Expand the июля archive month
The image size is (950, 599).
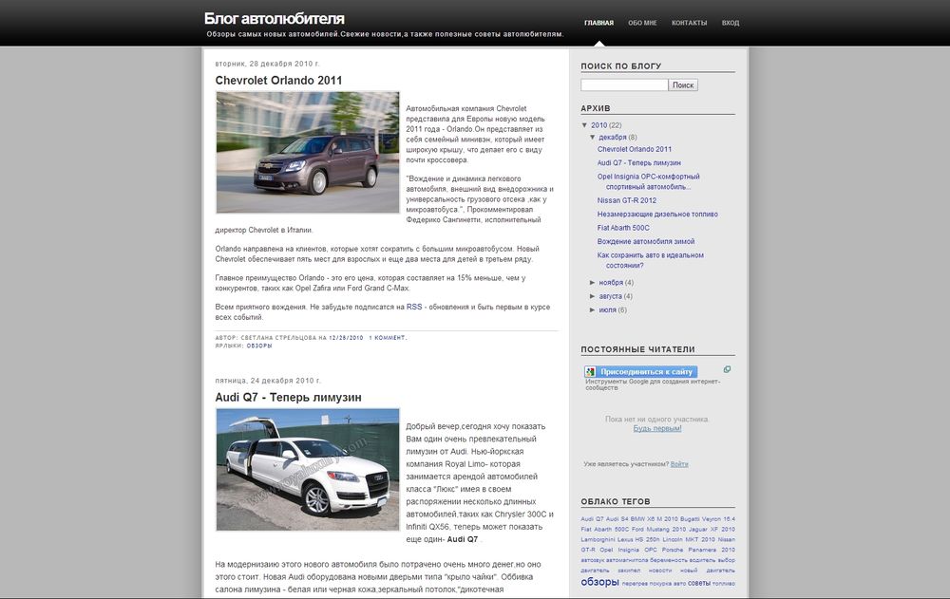coord(593,310)
